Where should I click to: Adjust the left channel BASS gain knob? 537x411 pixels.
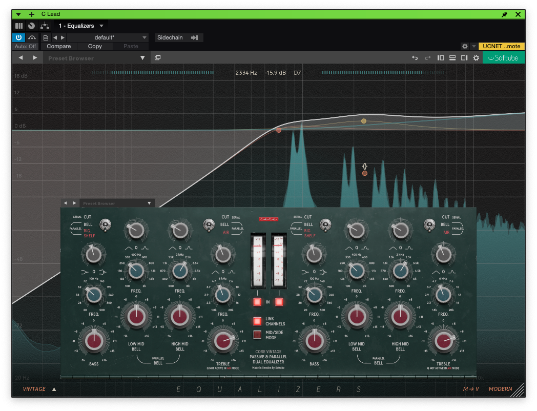[94, 341]
